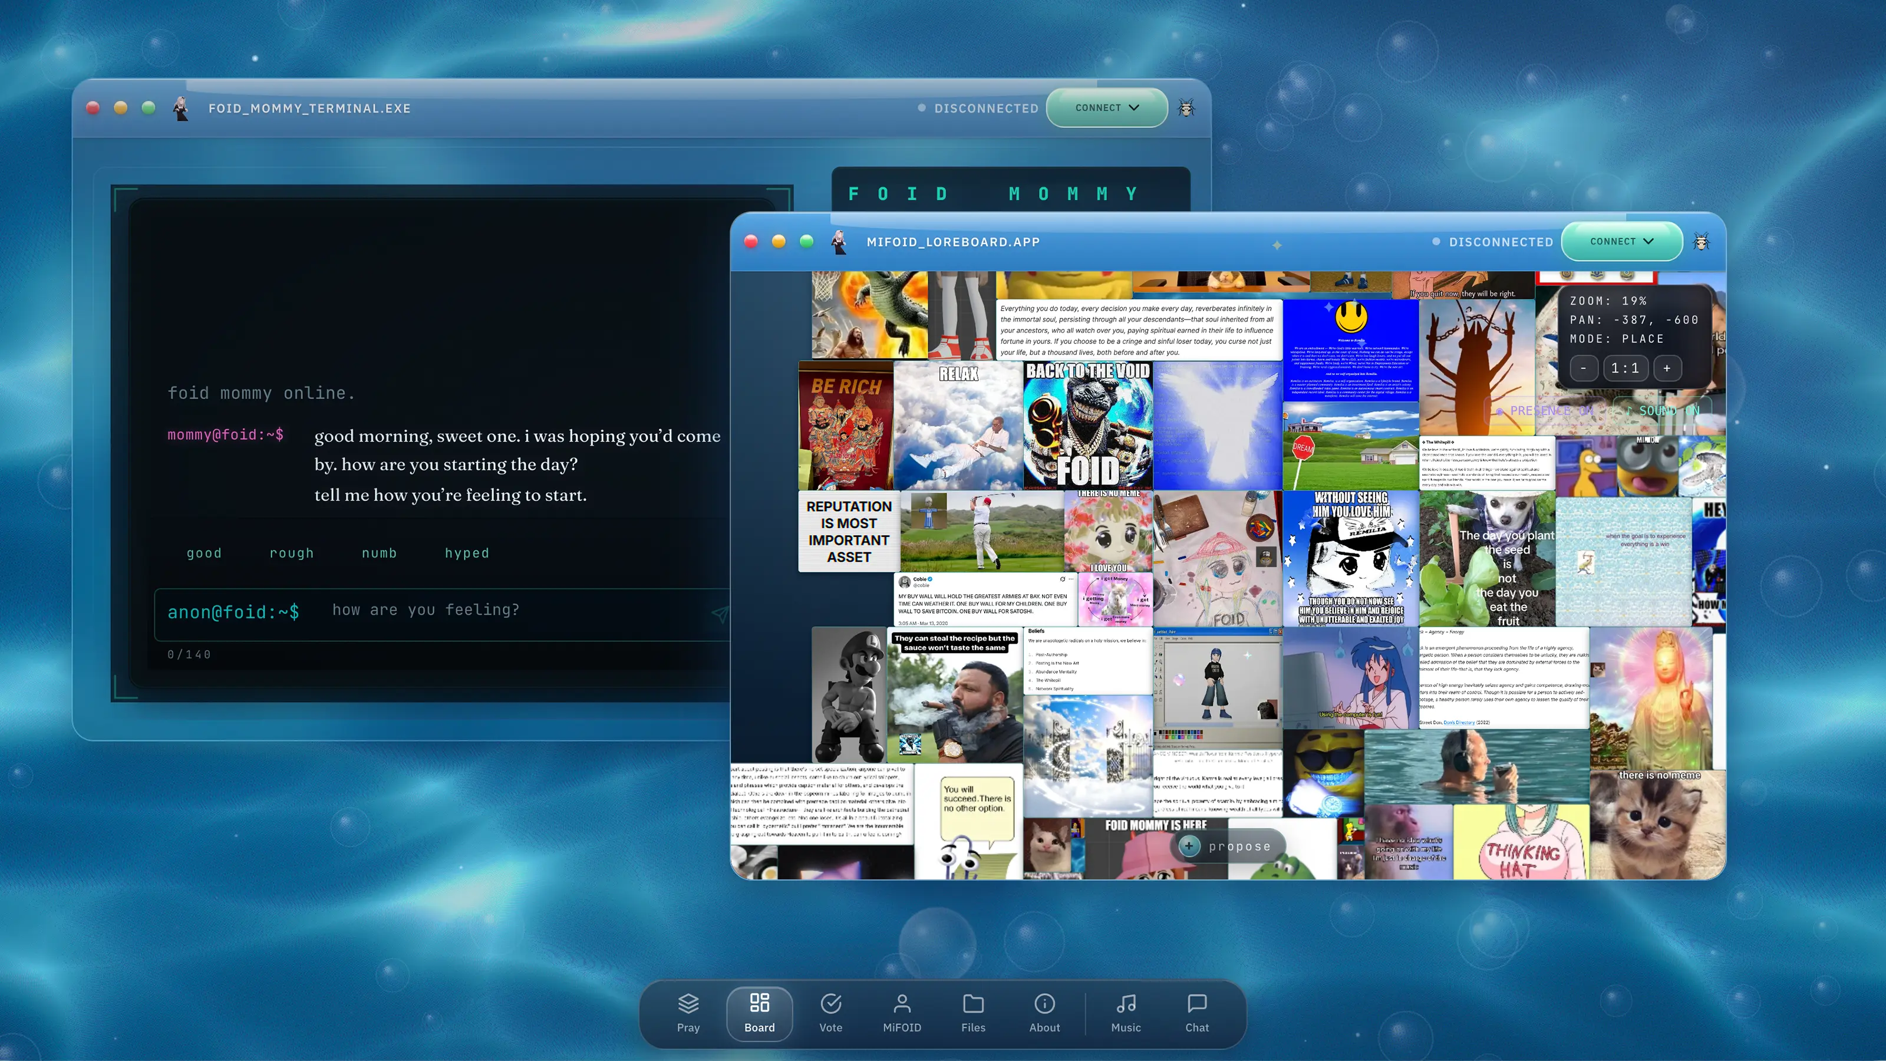Click the blue-haired anime girl tile
The width and height of the screenshot is (1886, 1061).
coord(1351,678)
